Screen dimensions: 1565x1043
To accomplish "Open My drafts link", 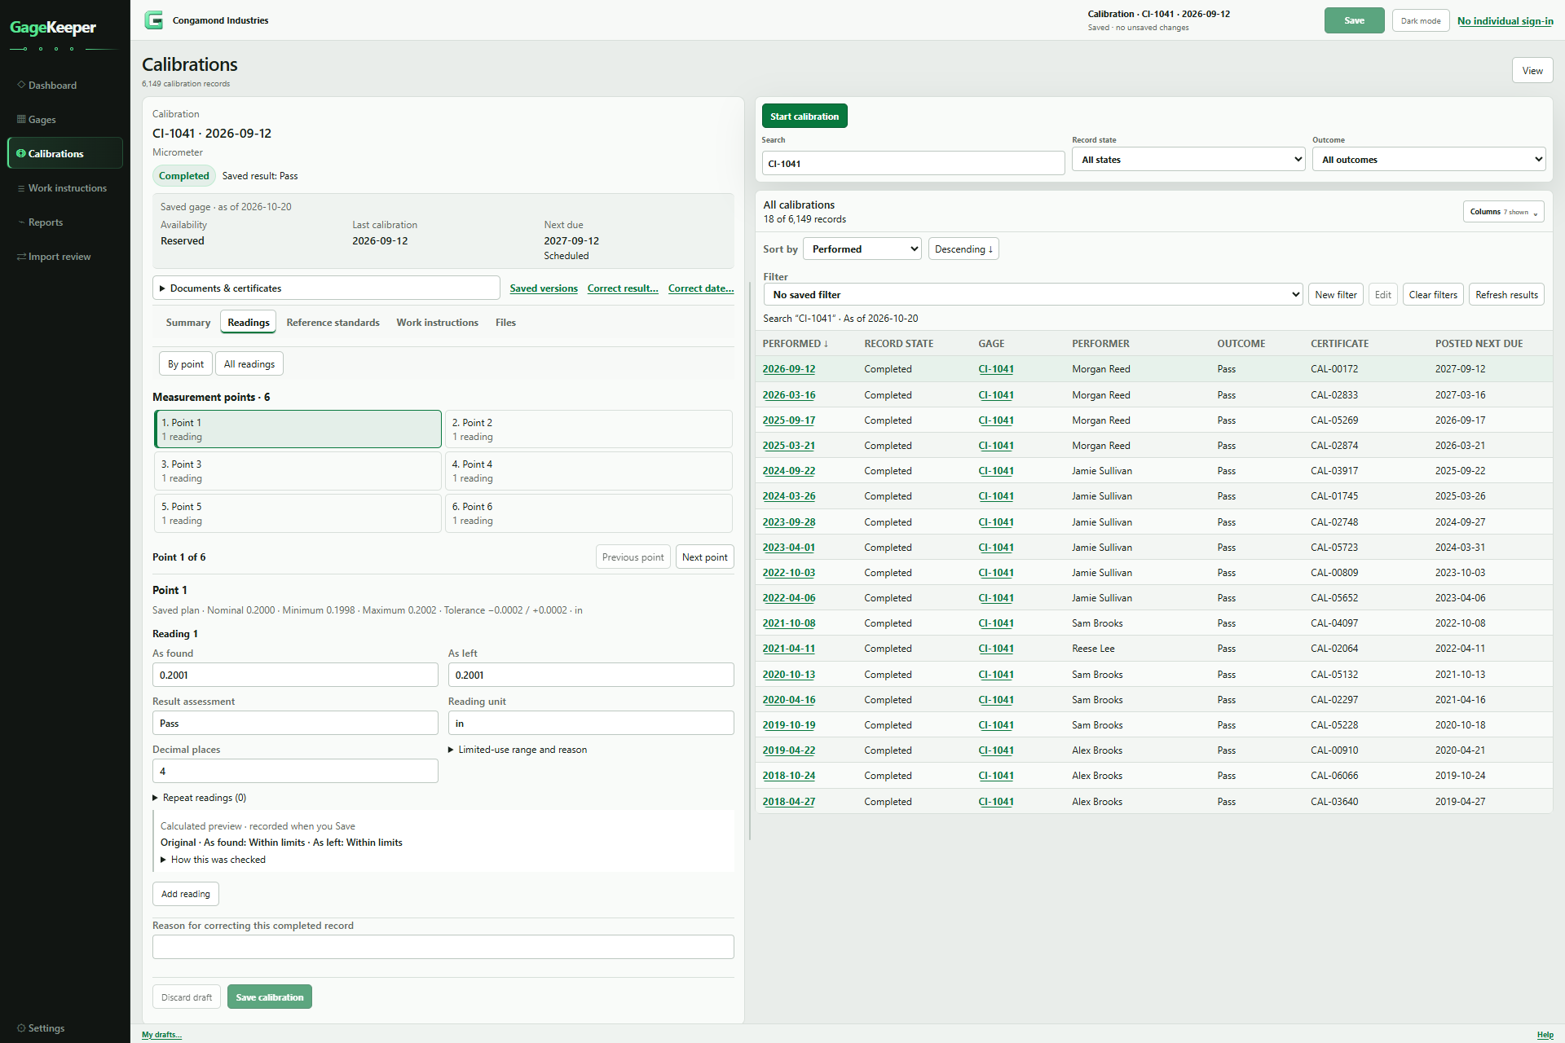I will coord(161,1035).
